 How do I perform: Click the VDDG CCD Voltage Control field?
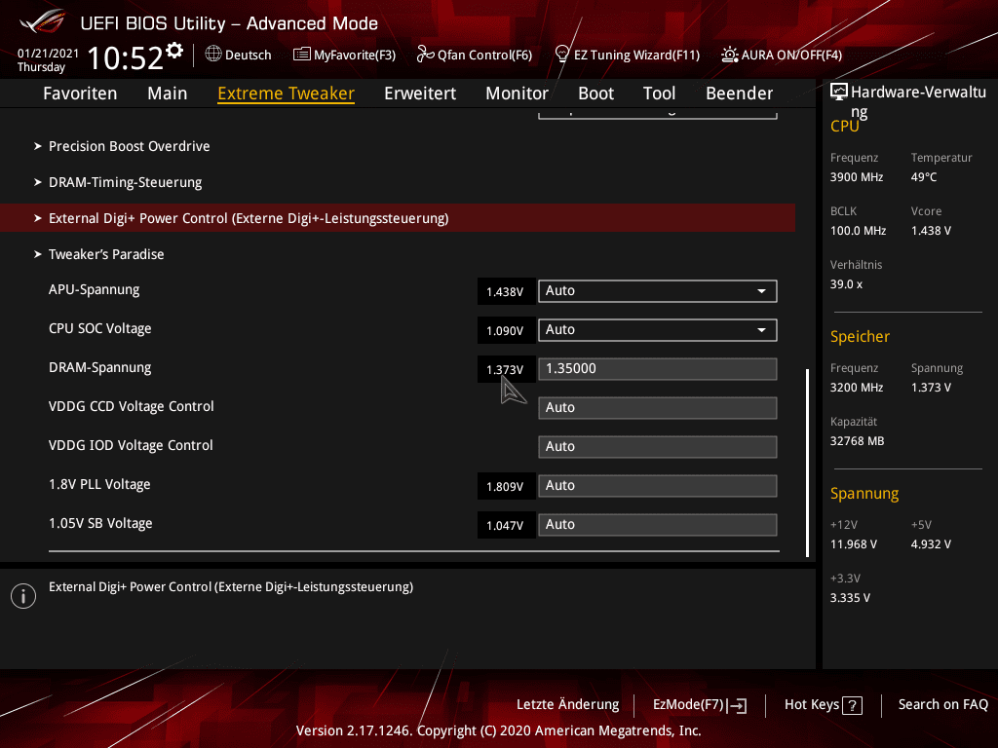pyautogui.click(x=658, y=408)
